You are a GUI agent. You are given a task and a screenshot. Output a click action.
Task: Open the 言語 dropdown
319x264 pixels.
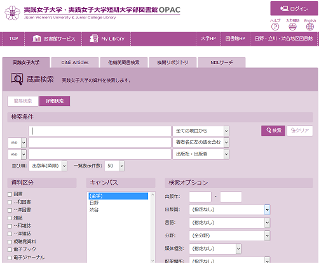click(x=229, y=223)
